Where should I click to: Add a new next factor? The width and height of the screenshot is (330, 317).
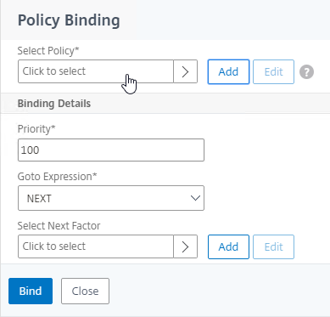point(228,246)
